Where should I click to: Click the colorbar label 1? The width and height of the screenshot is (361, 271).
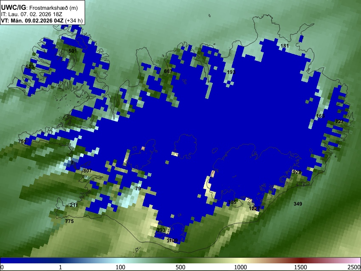click(60, 267)
